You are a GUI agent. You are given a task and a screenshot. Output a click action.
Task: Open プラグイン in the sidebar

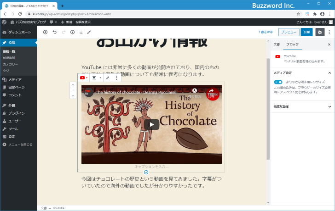(x=18, y=113)
